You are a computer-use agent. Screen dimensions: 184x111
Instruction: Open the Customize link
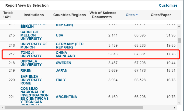pyautogui.click(x=168, y=5)
